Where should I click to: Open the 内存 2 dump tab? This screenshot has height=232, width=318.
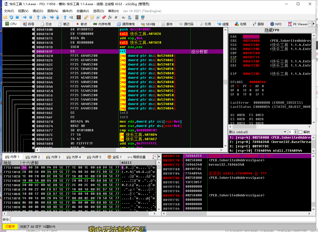[33, 157]
